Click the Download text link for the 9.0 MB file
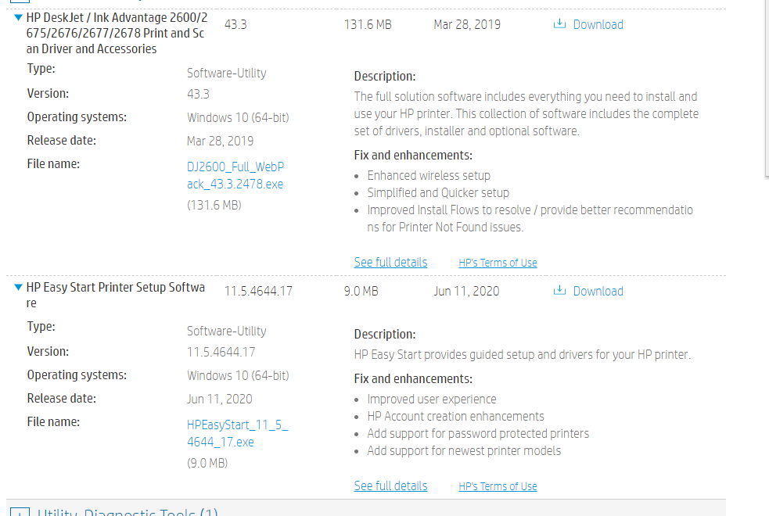This screenshot has width=769, height=516. (x=598, y=291)
